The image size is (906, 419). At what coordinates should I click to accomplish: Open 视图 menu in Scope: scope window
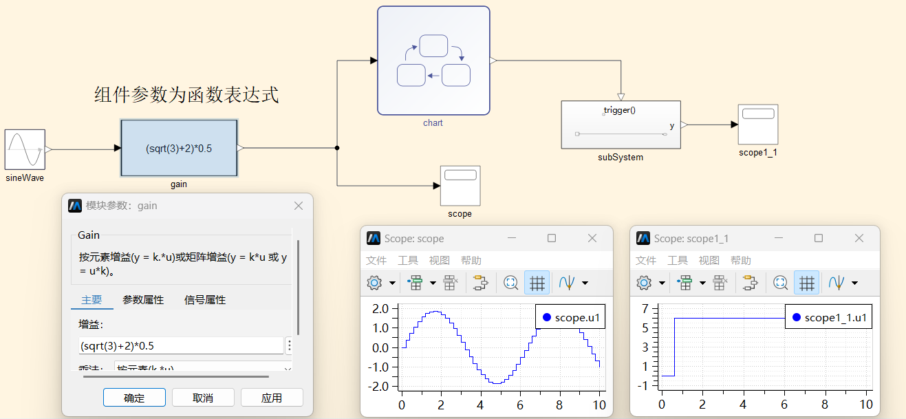(440, 261)
